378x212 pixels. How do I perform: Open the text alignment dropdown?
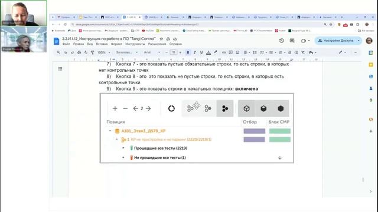(x=247, y=52)
